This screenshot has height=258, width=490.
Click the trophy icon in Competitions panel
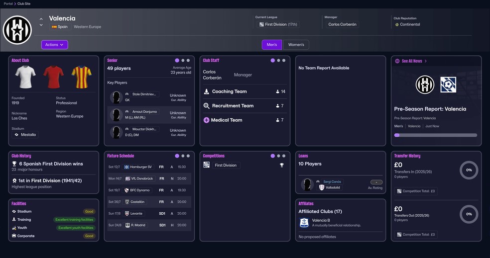[281, 166]
